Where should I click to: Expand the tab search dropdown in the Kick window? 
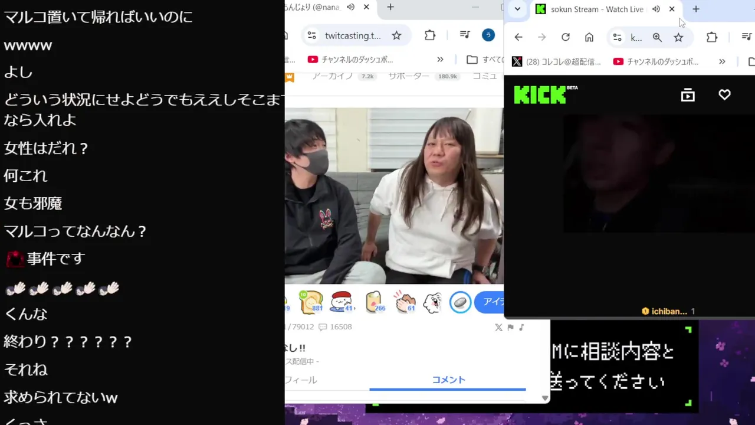517,9
